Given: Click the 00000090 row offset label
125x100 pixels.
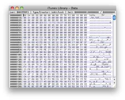Looking at the screenshot, I should point(16,37).
